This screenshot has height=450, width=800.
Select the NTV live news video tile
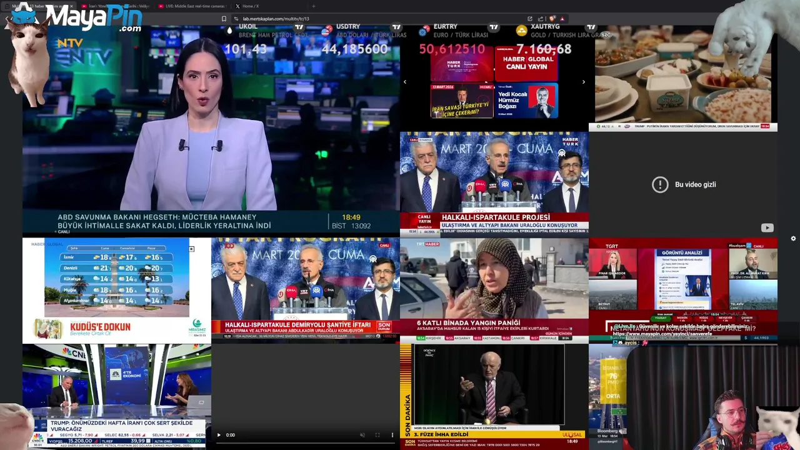[211, 130]
